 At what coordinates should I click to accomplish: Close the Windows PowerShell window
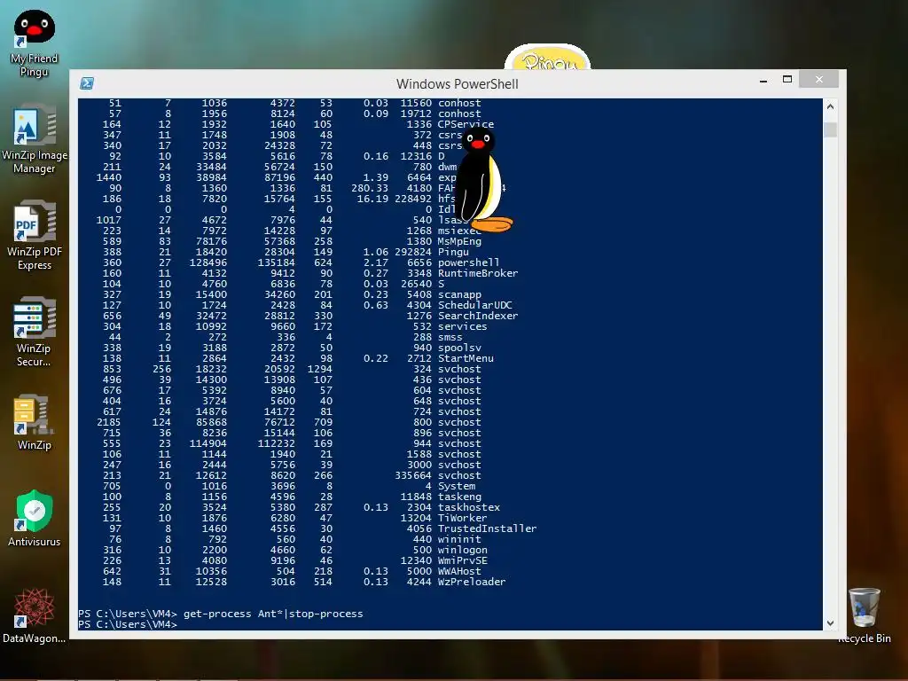tap(818, 79)
